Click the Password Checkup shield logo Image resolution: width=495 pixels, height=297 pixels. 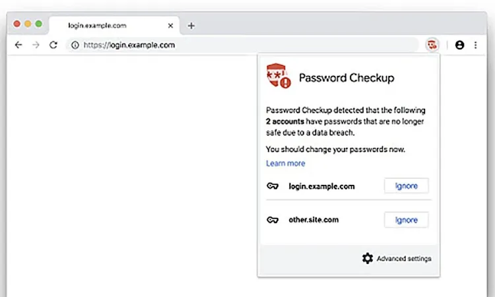(278, 77)
